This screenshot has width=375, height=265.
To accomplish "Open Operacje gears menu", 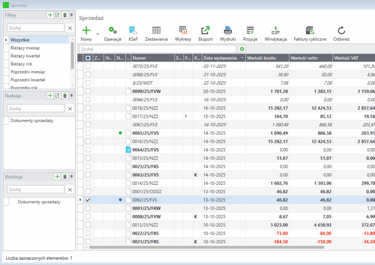I will coord(112,31).
